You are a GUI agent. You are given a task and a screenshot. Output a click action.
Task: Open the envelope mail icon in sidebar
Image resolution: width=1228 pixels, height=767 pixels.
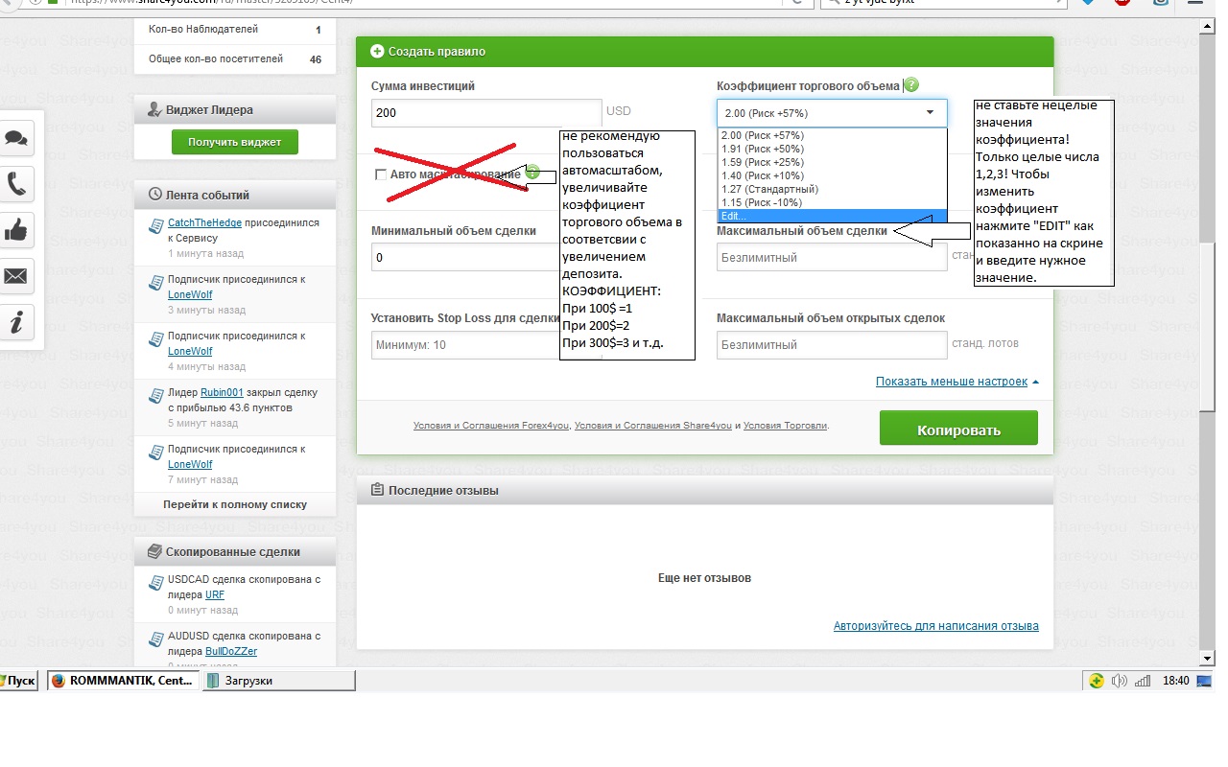tap(16, 276)
